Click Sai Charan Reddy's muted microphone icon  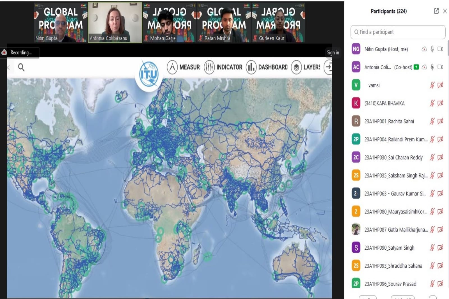[432, 157]
